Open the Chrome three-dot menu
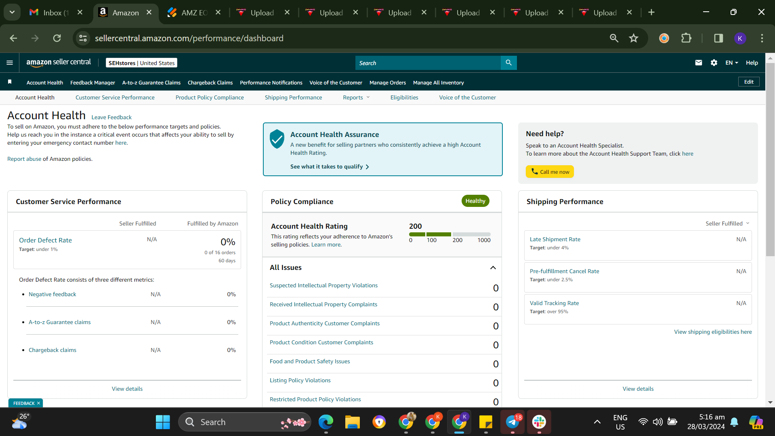Viewport: 775px width, 436px height. (762, 38)
